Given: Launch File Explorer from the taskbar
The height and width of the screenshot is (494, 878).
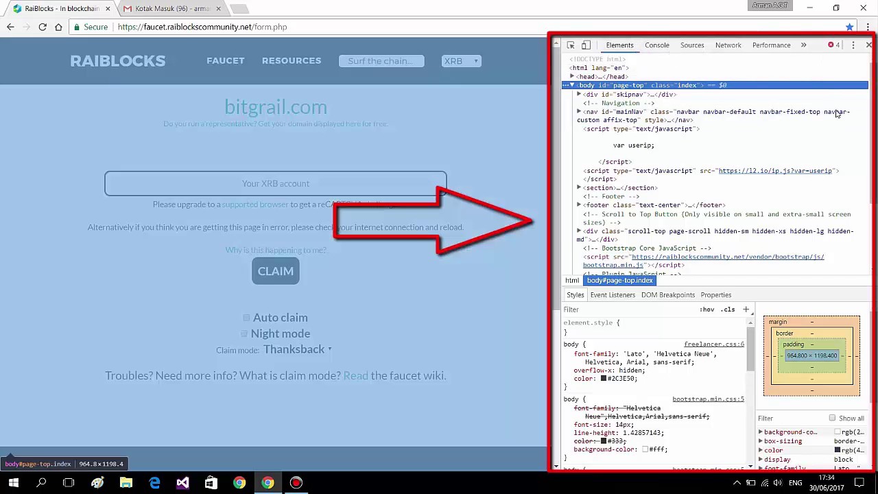Looking at the screenshot, I should [x=126, y=483].
